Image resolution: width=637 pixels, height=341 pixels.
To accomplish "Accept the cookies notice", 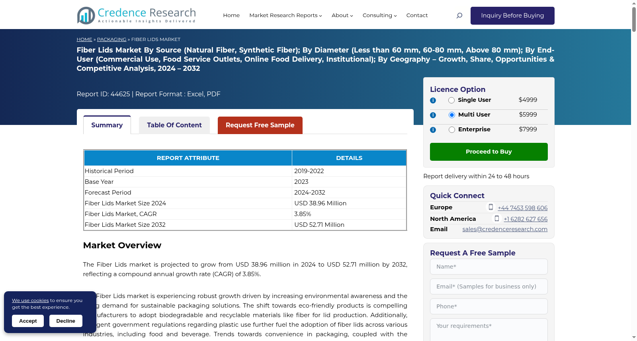I will pos(28,321).
